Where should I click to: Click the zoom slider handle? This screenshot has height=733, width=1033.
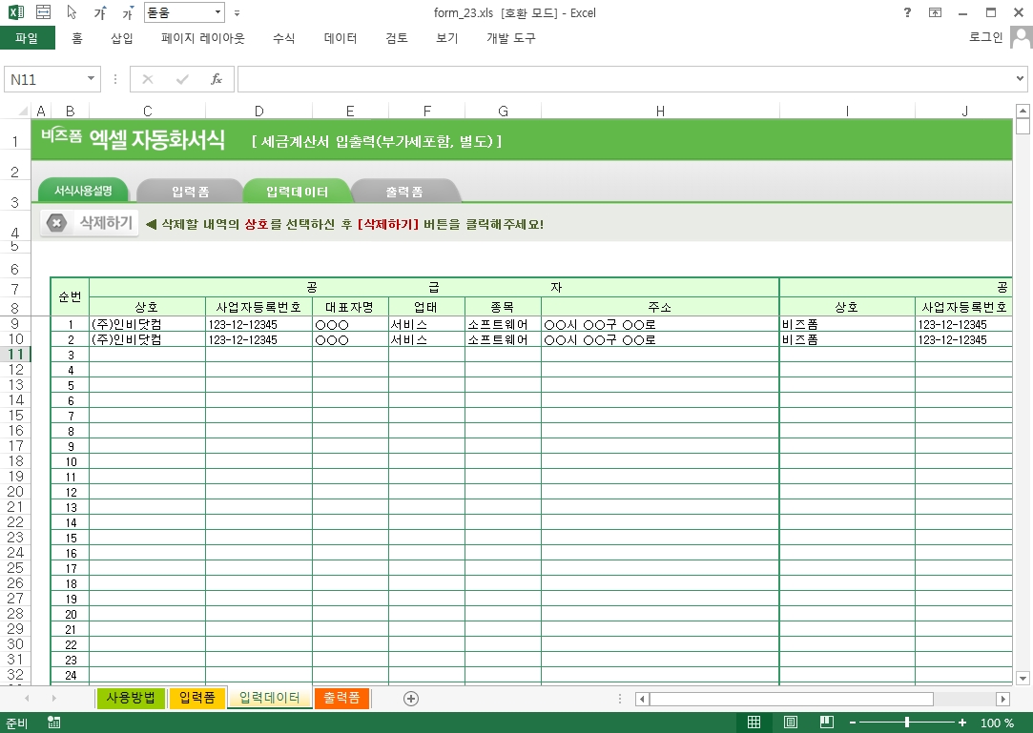906,723
